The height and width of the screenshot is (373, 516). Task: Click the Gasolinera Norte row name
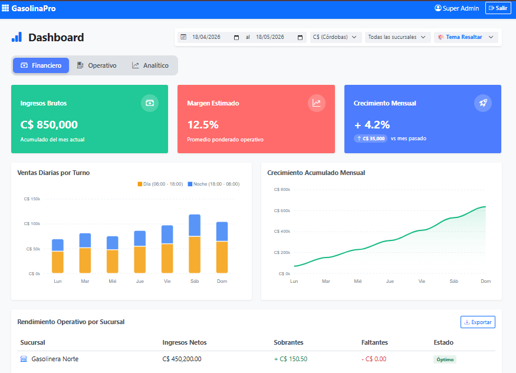55,359
